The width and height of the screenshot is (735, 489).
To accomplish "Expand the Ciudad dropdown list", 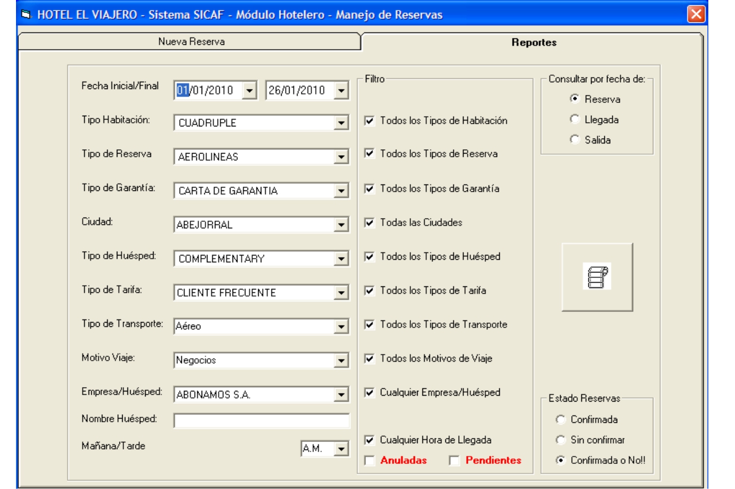I will (x=341, y=225).
